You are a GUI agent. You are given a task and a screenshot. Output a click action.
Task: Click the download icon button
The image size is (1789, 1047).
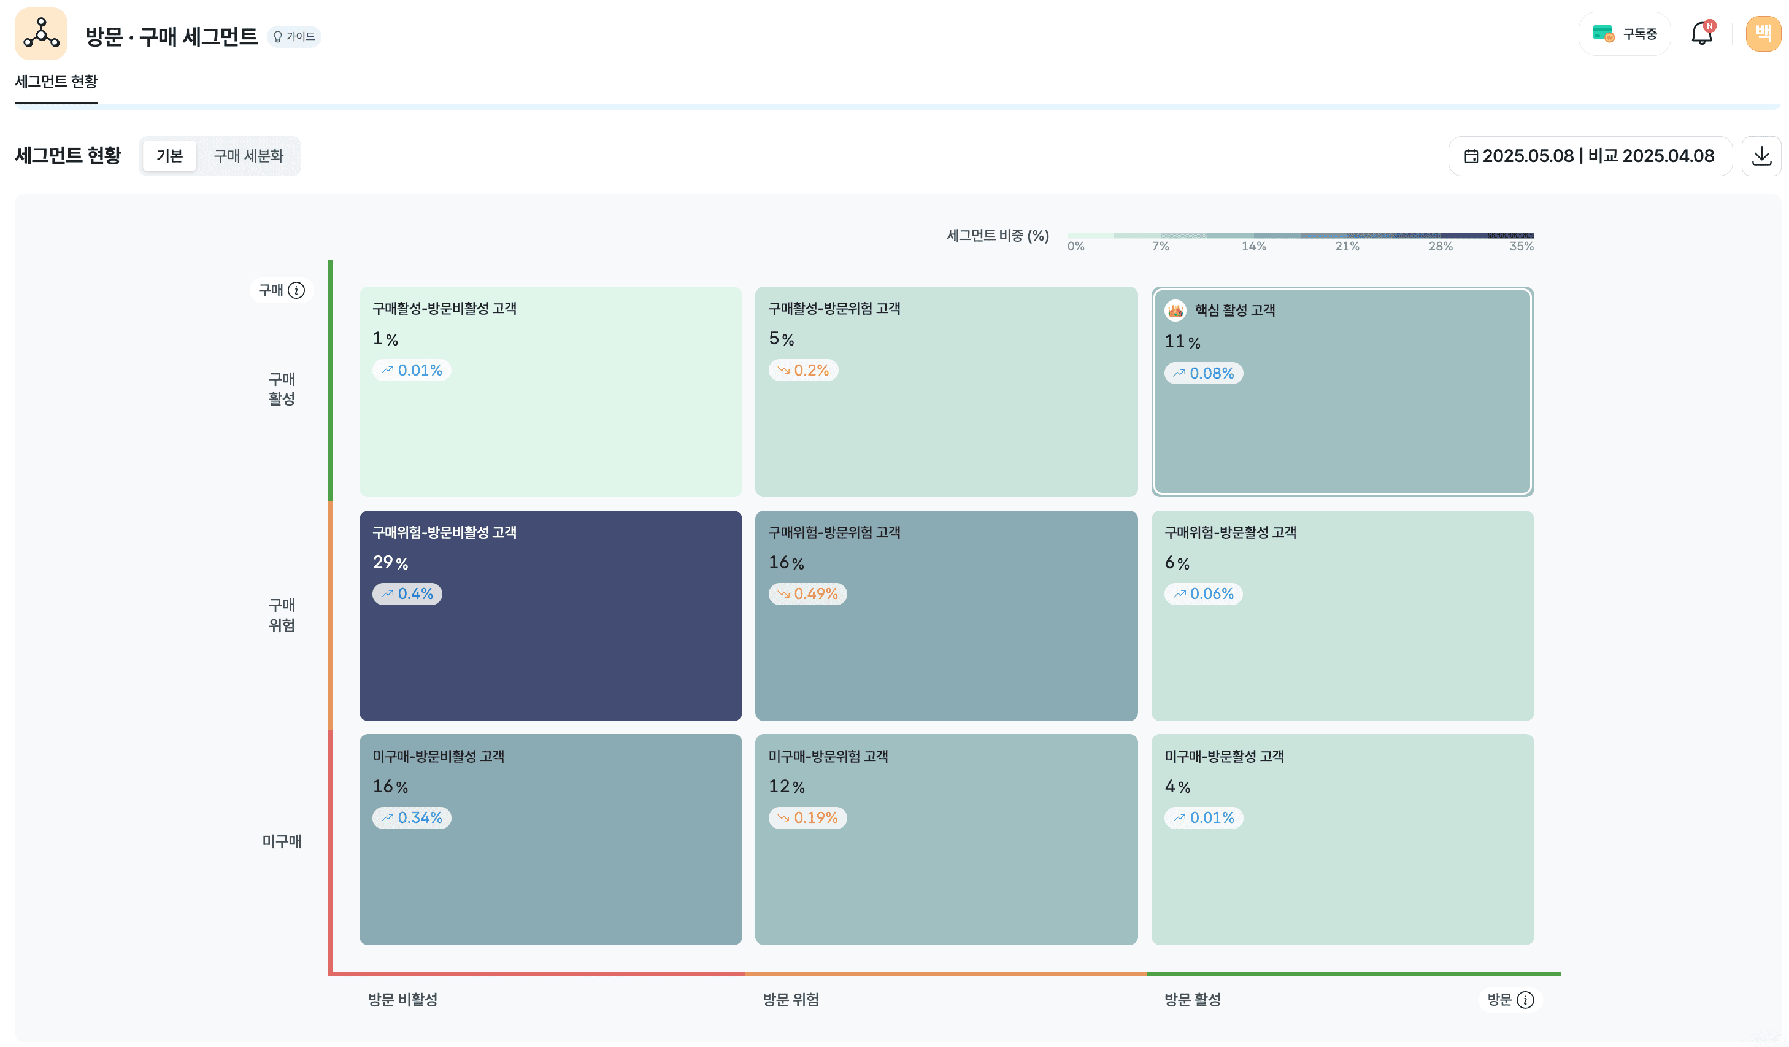click(x=1761, y=155)
